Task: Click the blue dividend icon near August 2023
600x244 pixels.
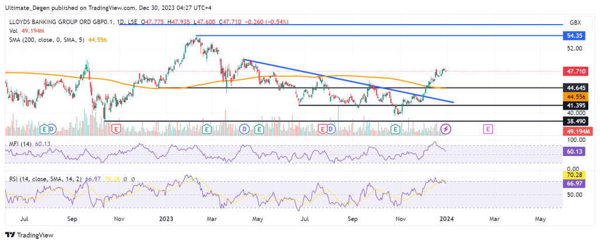Action: 332,129
